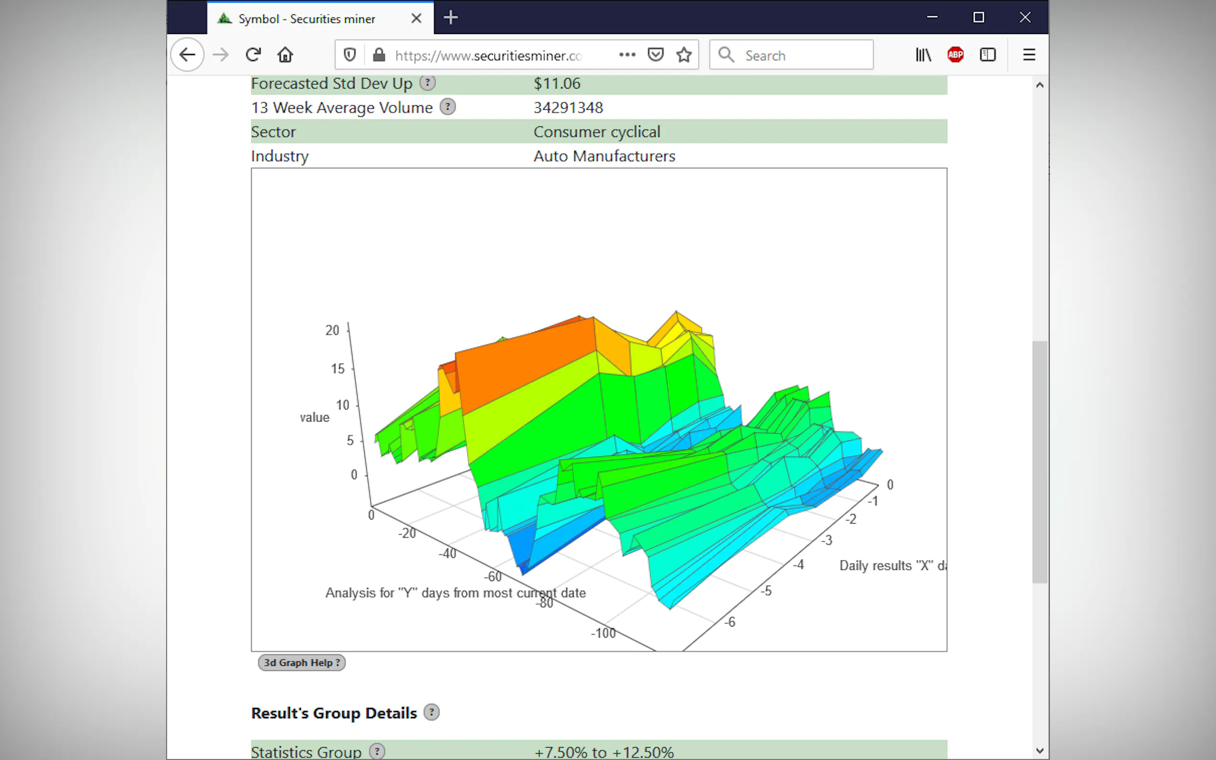Click the vertical scrollbar down arrow
The width and height of the screenshot is (1216, 760).
[1039, 751]
